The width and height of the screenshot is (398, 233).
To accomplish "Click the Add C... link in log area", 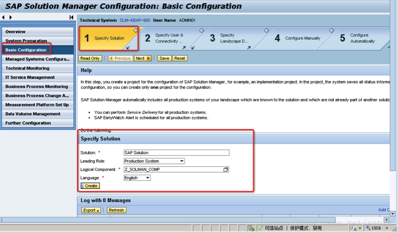I will point(383,210).
